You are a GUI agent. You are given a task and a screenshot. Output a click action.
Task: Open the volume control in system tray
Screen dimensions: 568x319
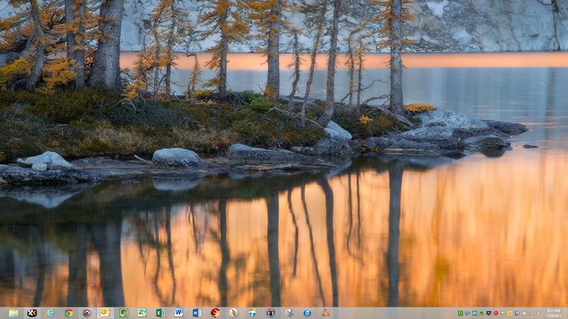538,313
